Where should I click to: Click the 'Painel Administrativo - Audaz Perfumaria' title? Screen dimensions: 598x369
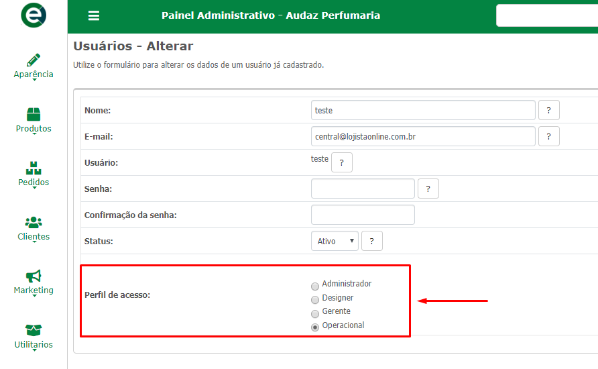click(271, 15)
